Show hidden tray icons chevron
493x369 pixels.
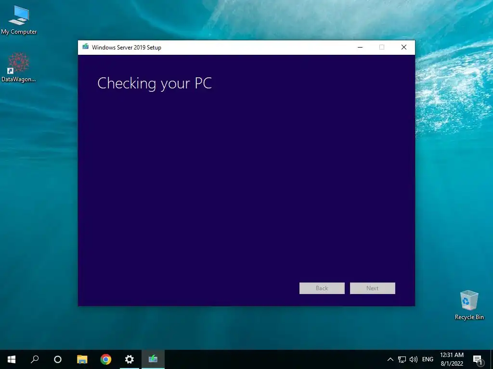pos(390,359)
